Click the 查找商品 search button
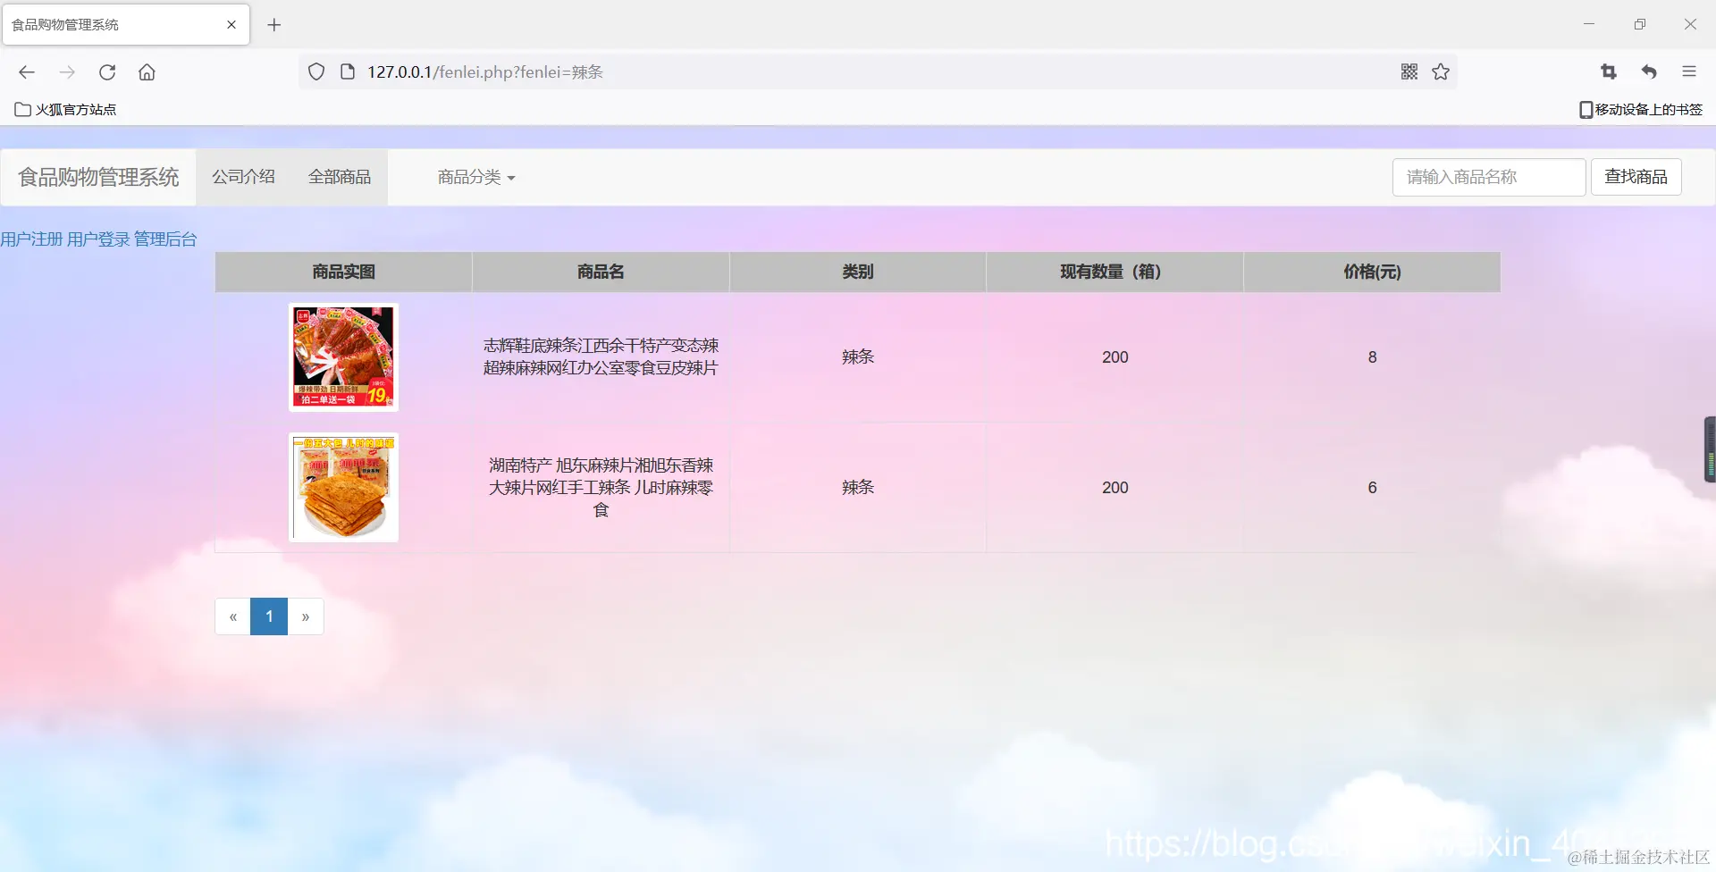Viewport: 1716px width, 872px height. click(1636, 176)
